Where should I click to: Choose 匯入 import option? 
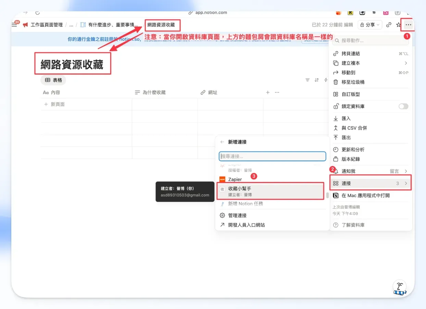pos(371,118)
